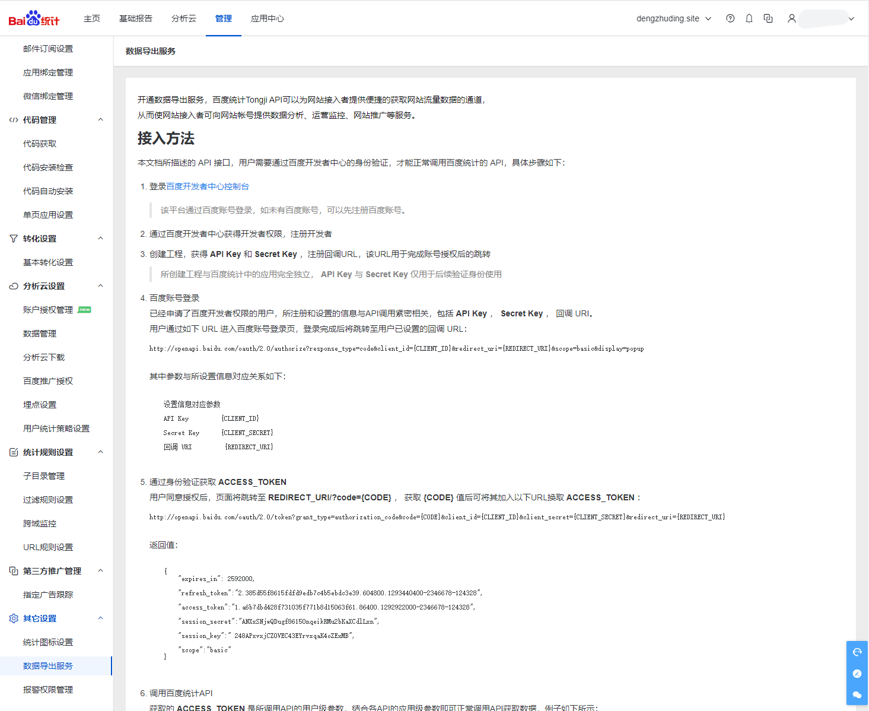Image resolution: width=869 pixels, height=711 pixels.
Task: Open 代码获取 in the sidebar
Action: tap(40, 144)
